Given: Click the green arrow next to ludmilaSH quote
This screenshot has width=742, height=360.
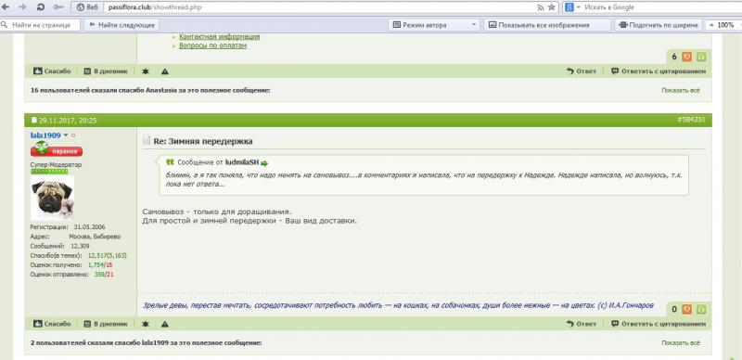Looking at the screenshot, I should tap(264, 163).
